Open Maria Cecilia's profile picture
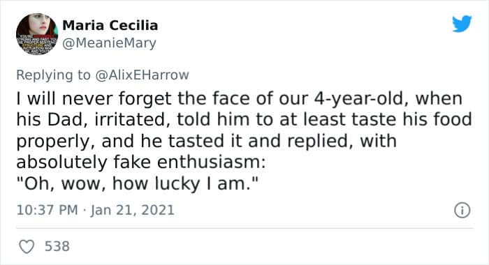Image resolution: width=489 pixels, height=265 pixels. 37,34
